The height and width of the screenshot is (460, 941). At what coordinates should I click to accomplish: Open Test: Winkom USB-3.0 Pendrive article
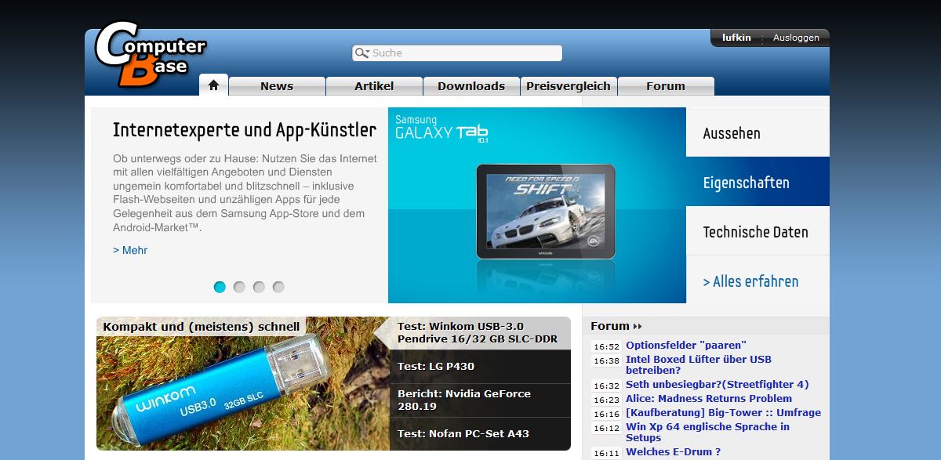tap(480, 333)
